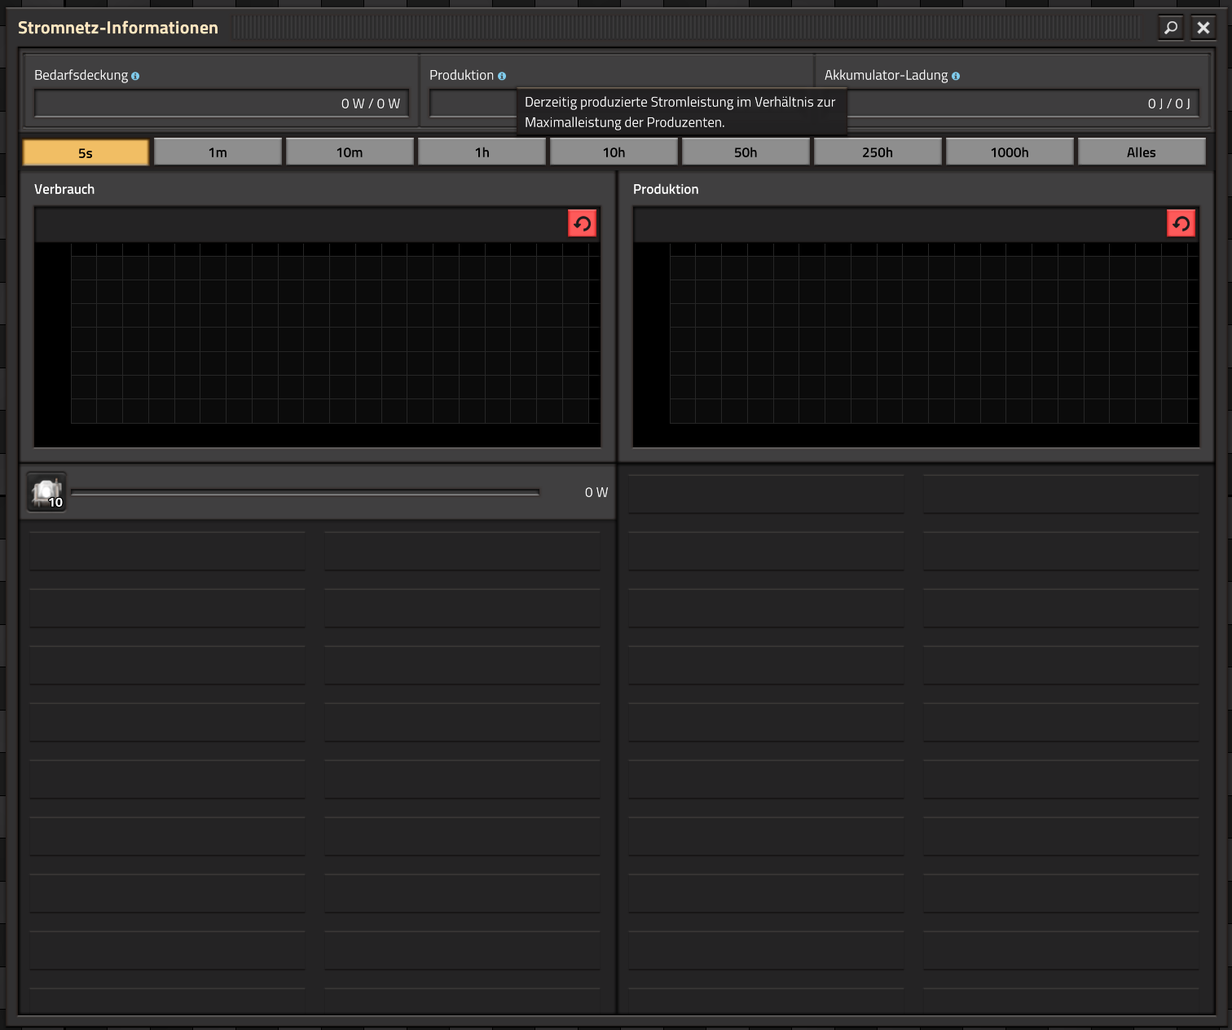This screenshot has width=1232, height=1030.
Task: Reset the Verbrauch graph with red button
Action: pyautogui.click(x=582, y=223)
